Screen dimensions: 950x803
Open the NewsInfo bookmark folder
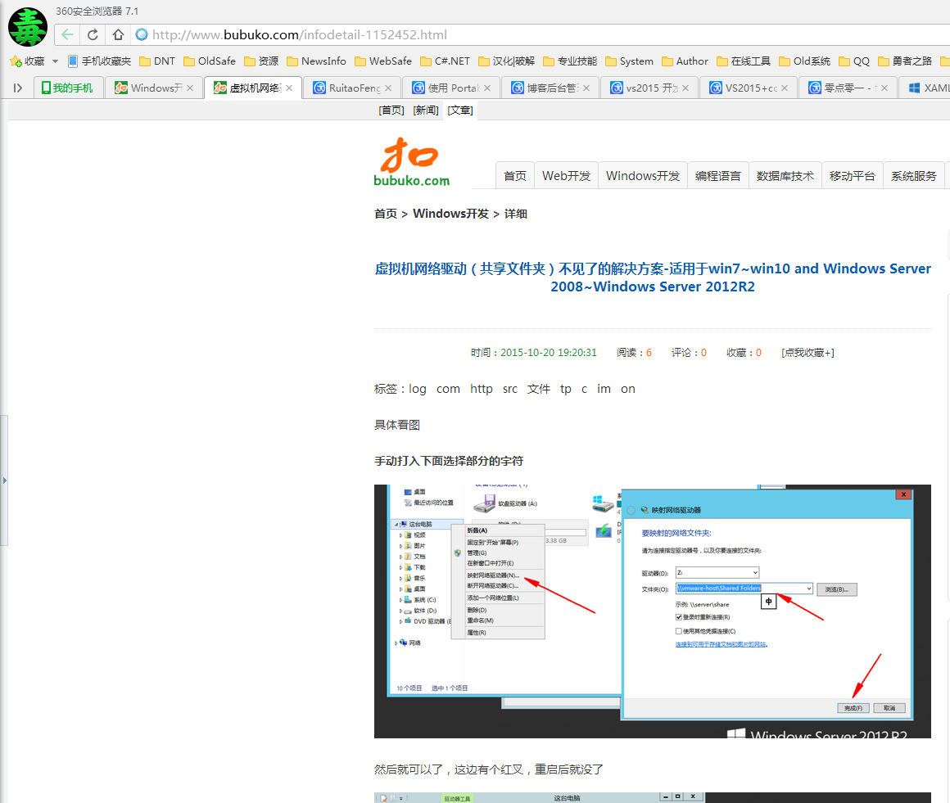click(x=316, y=61)
